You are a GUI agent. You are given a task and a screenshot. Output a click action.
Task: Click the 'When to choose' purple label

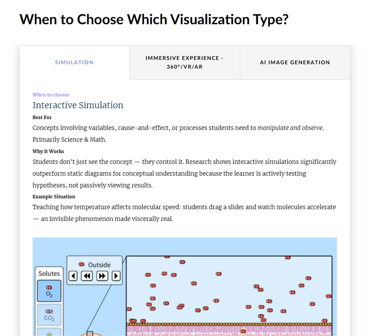[51, 95]
